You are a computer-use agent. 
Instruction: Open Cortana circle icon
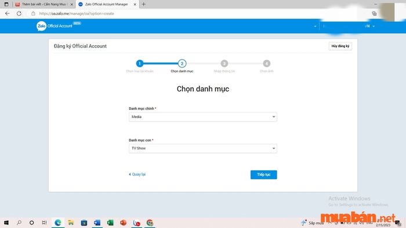click(x=31, y=222)
